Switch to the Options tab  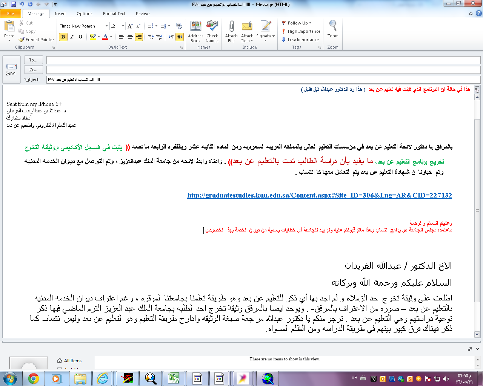pyautogui.click(x=85, y=14)
